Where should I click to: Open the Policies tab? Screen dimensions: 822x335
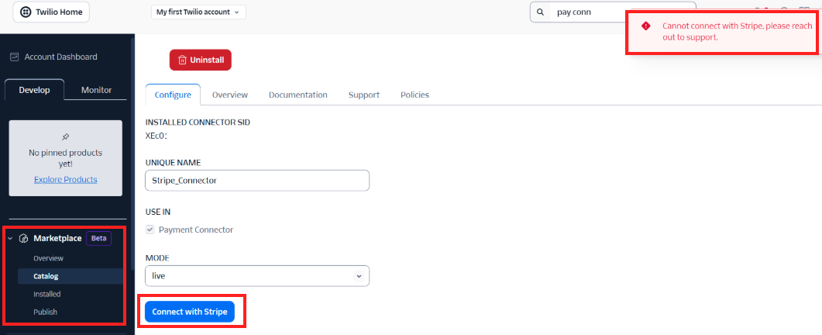[x=414, y=95]
